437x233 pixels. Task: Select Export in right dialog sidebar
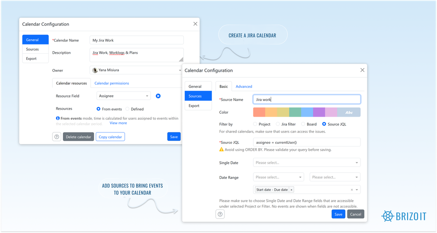pos(198,106)
